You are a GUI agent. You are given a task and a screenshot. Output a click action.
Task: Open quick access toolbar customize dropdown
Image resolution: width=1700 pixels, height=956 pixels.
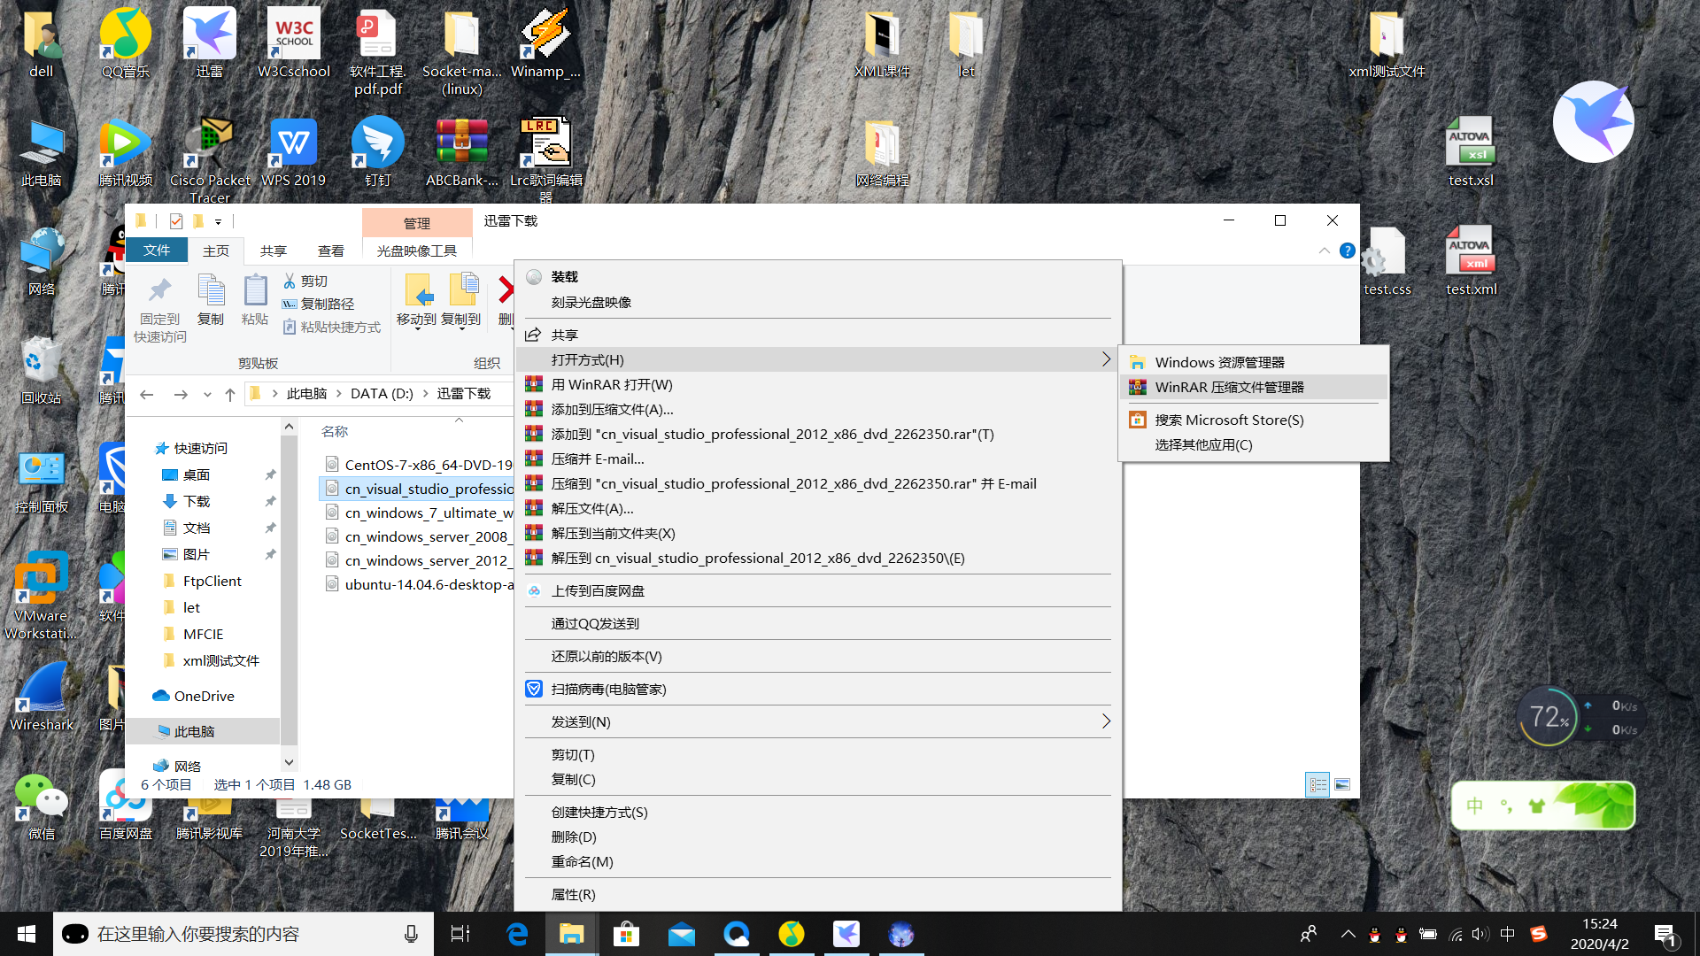[x=218, y=222]
